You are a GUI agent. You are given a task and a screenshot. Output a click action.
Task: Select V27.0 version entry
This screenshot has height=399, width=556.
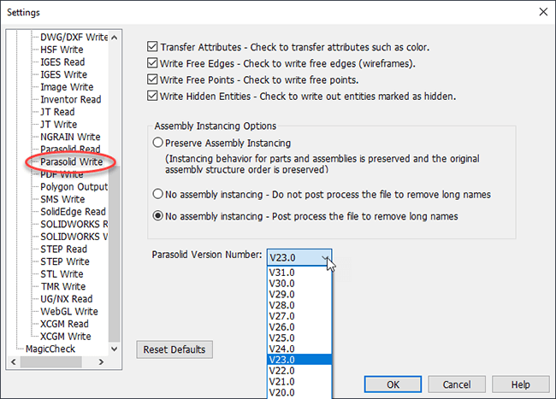click(299, 316)
